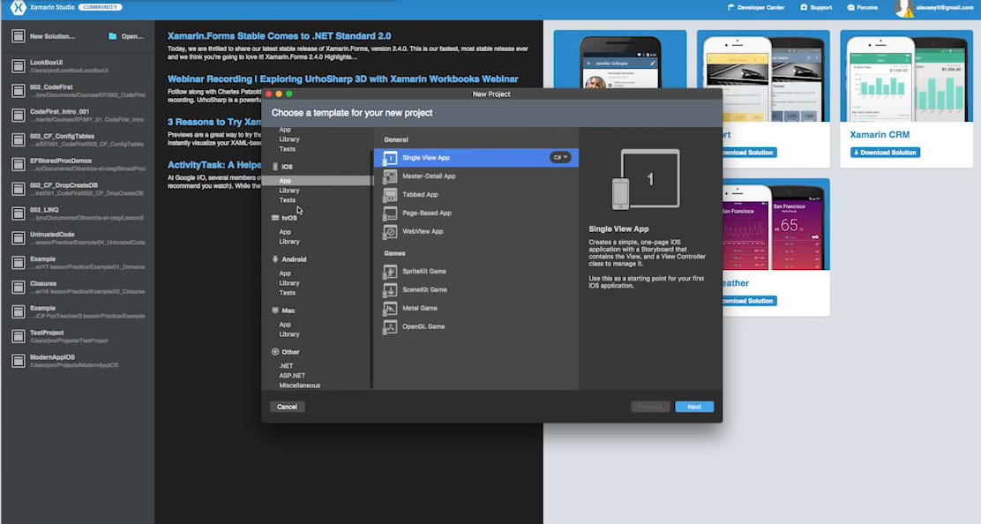Select .NET under Other
981x524 pixels.
coord(286,366)
